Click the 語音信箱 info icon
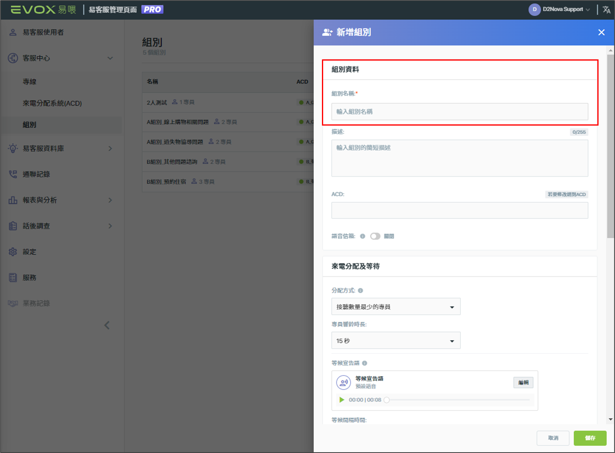 point(362,236)
